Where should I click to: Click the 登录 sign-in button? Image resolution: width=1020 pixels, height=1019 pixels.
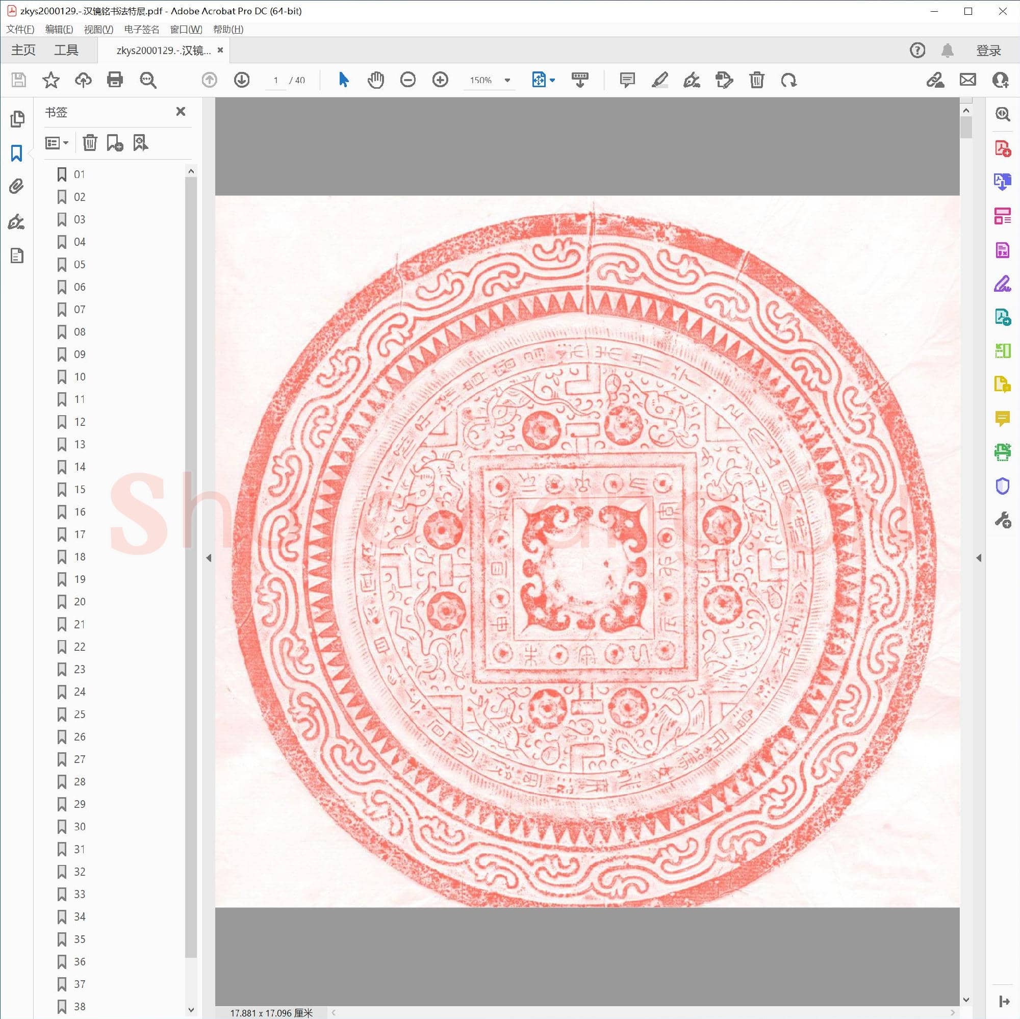[988, 50]
